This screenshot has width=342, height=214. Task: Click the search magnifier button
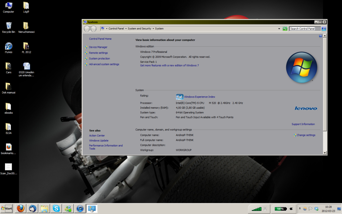click(x=324, y=29)
